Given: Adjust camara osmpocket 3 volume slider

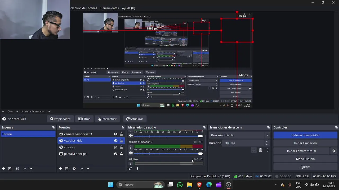Looking at the screenshot, I should point(168,153).
